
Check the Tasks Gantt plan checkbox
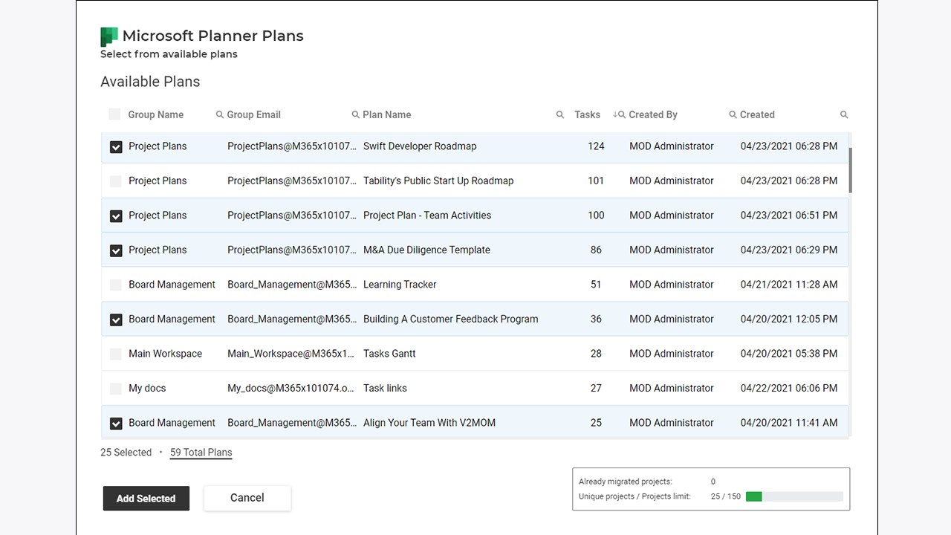(x=116, y=354)
